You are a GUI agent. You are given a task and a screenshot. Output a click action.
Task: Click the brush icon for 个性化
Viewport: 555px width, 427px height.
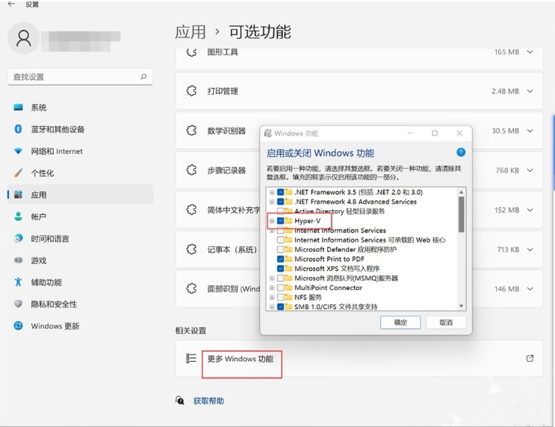point(18,173)
